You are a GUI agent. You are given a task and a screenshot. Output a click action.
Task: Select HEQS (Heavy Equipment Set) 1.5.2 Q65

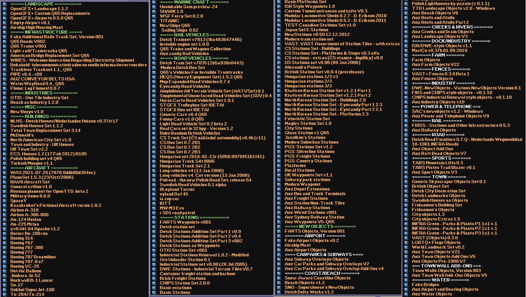pos(201,77)
